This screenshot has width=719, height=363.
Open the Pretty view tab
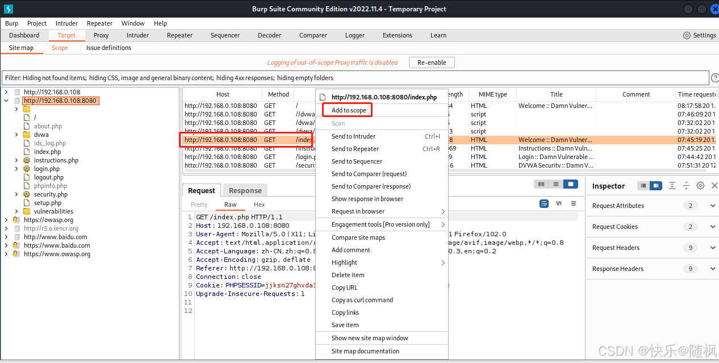coord(199,205)
